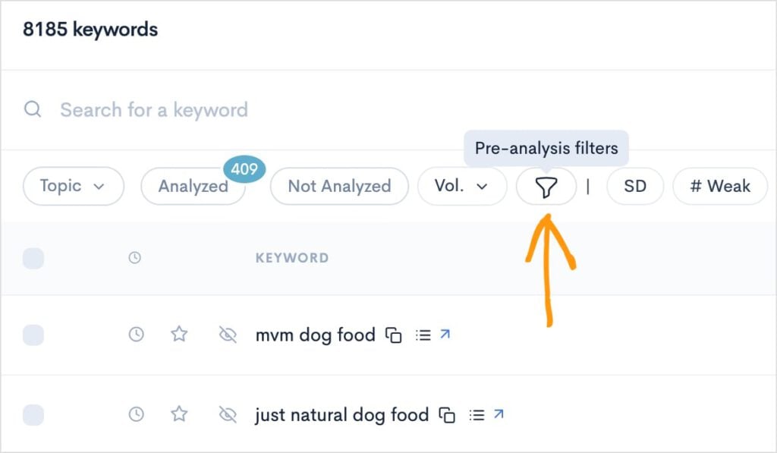This screenshot has width=777, height=453.
Task: Open the Pre-analysis filters funnel icon
Action: coord(546,186)
